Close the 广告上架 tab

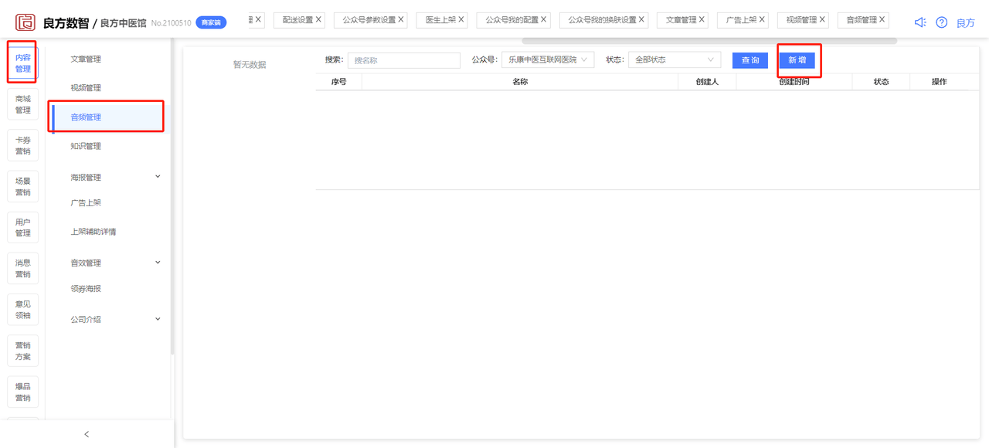coord(763,19)
